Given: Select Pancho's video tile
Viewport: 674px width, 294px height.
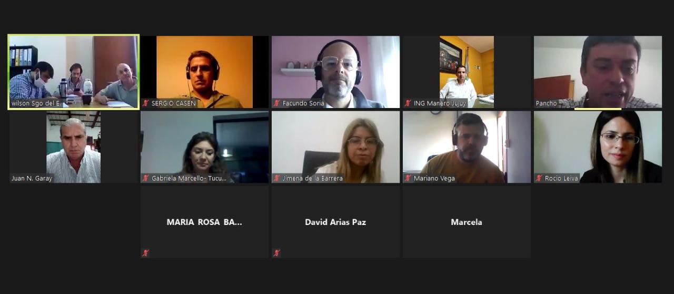Looking at the screenshot, I should coord(598,72).
